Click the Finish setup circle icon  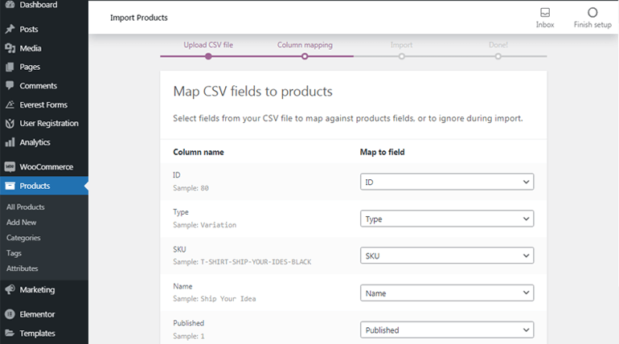pos(592,13)
